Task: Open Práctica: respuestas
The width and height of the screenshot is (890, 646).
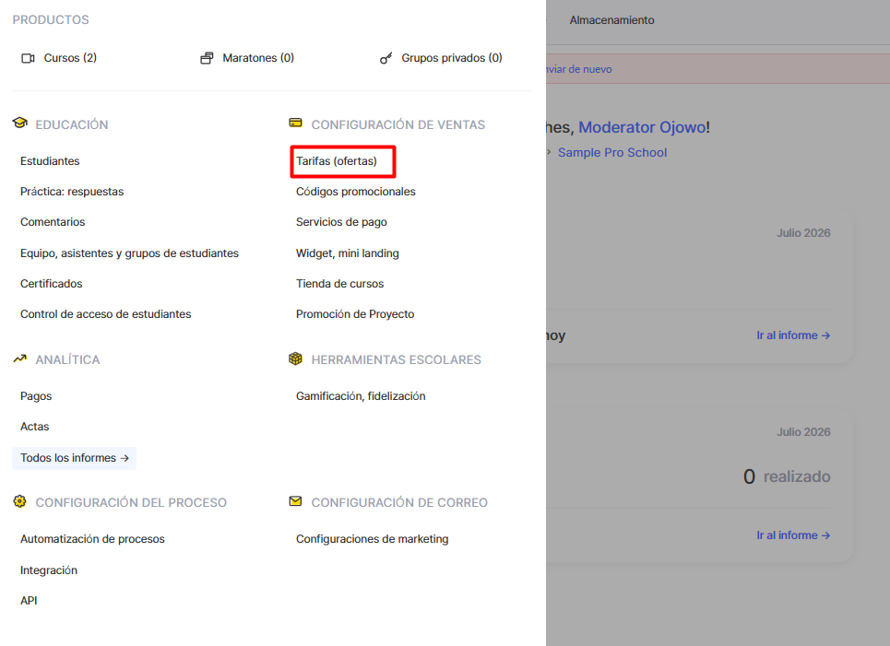Action: pyautogui.click(x=72, y=192)
